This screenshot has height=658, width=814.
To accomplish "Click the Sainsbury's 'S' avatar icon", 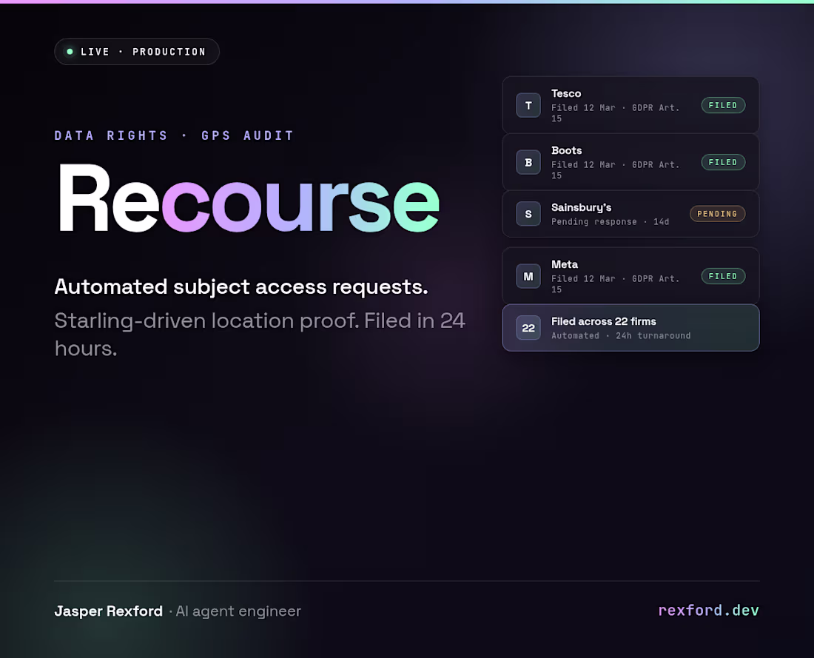I will pyautogui.click(x=528, y=214).
